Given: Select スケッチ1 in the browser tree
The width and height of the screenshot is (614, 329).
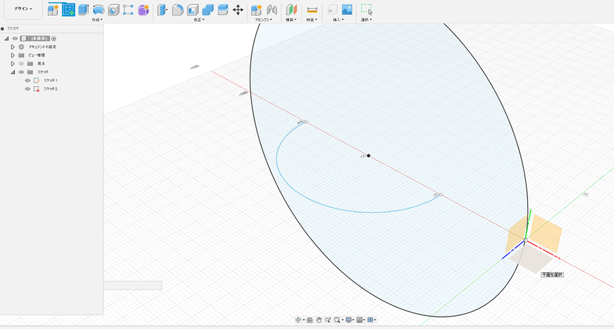Looking at the screenshot, I should pyautogui.click(x=50, y=81).
